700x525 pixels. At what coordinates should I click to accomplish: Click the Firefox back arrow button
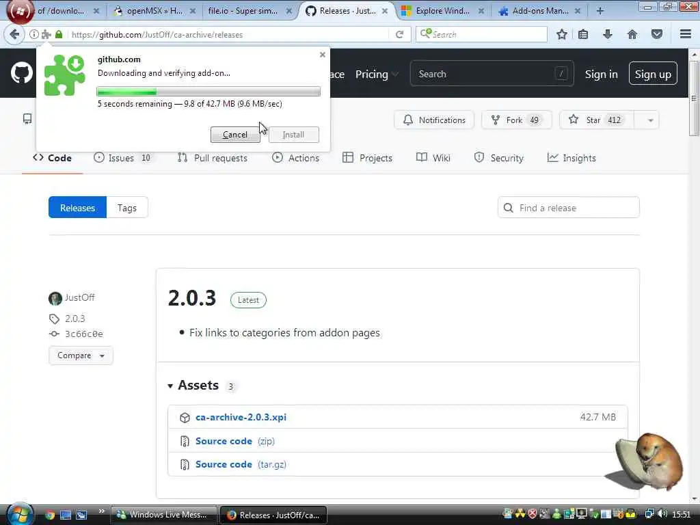coord(14,34)
